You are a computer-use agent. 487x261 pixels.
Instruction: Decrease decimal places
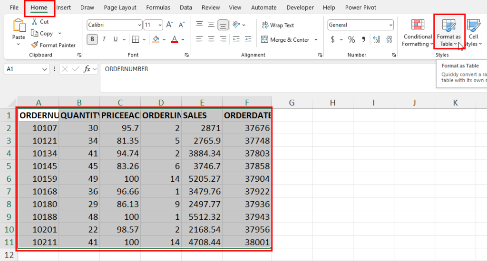389,39
